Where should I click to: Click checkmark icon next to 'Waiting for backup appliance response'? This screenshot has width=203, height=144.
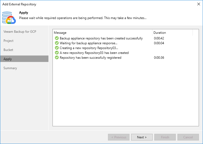(x=57, y=43)
